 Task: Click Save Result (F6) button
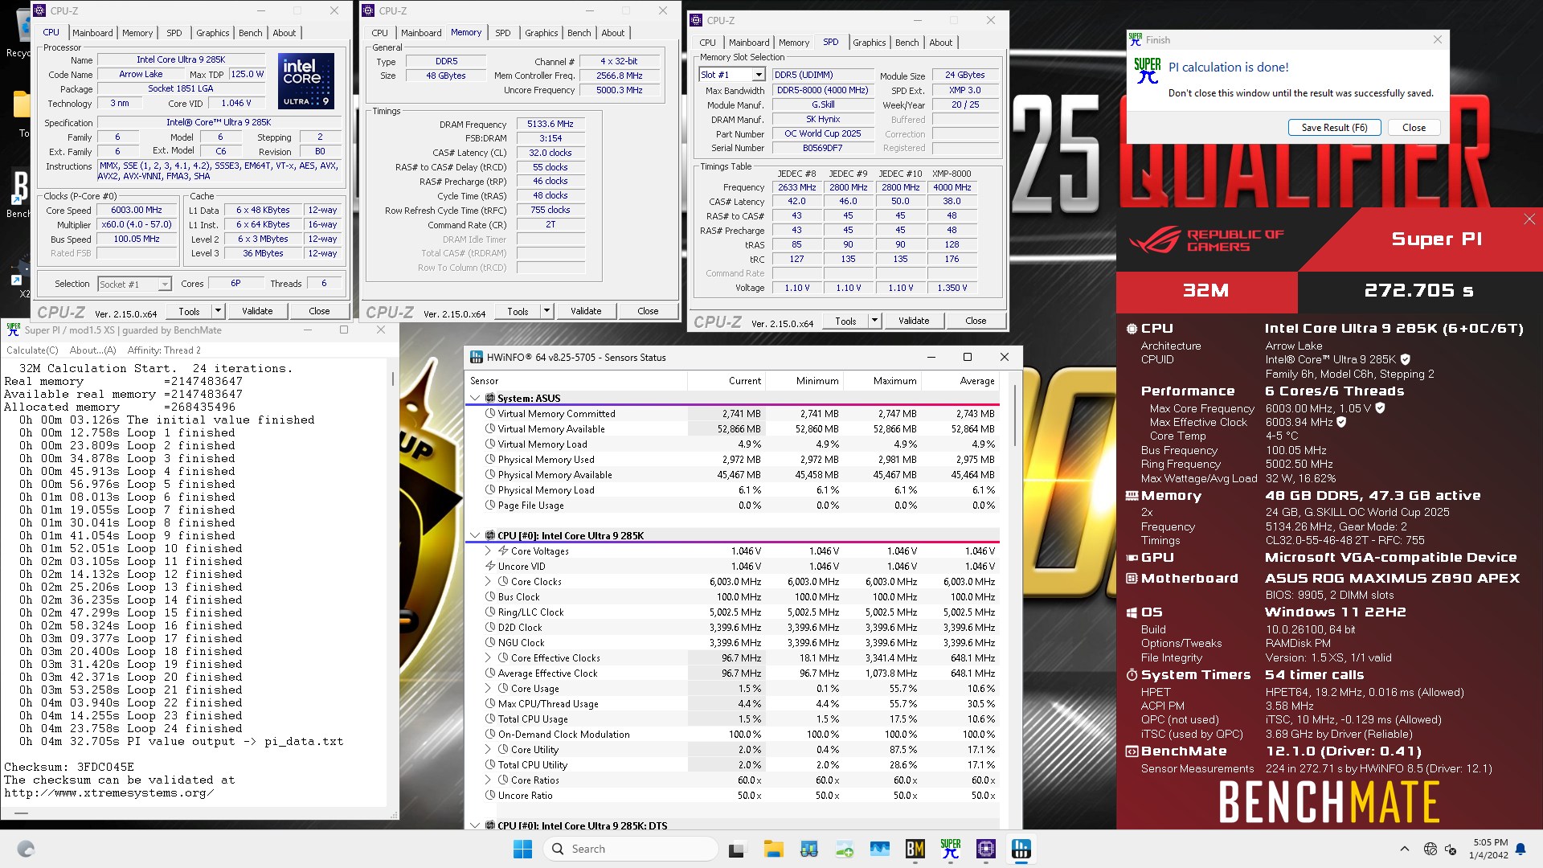pos(1334,128)
